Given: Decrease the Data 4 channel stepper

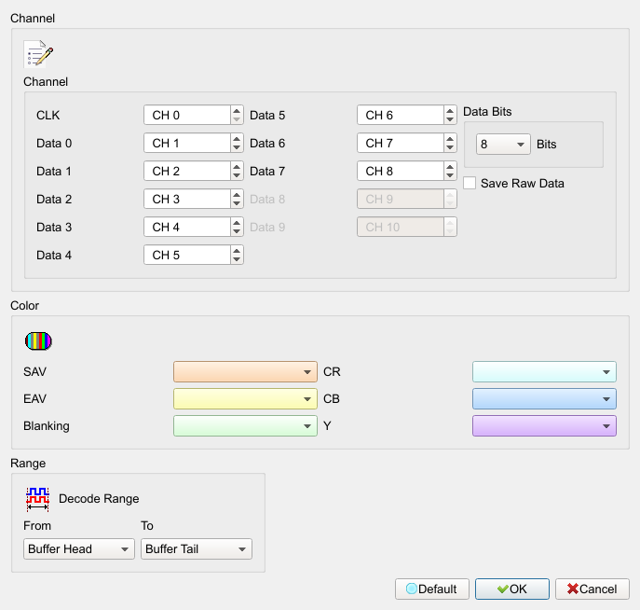Looking at the screenshot, I should point(237,260).
